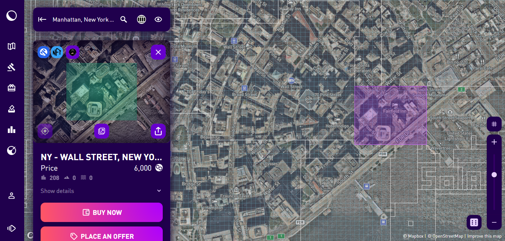Toggle map visibility eye icon

click(x=158, y=19)
